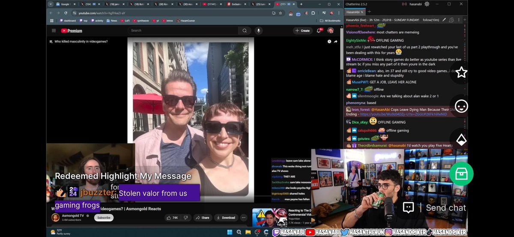Image resolution: width=514 pixels, height=237 pixels.
Task: Add a split with plus at header right
Action: point(464,20)
